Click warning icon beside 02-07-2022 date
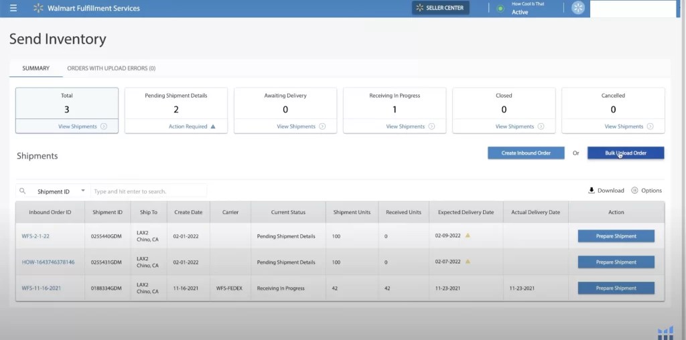This screenshot has height=340, width=686. point(467,261)
